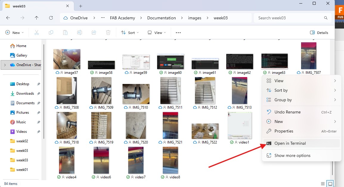The width and height of the screenshot is (344, 187).
Task: Expand the OneDrive tree node chevron
Action: tap(5, 65)
